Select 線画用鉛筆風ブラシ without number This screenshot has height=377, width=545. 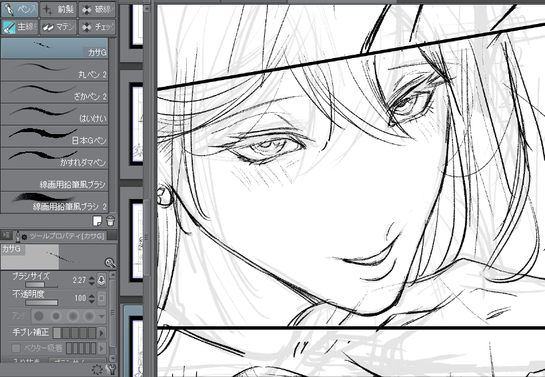[x=54, y=179]
